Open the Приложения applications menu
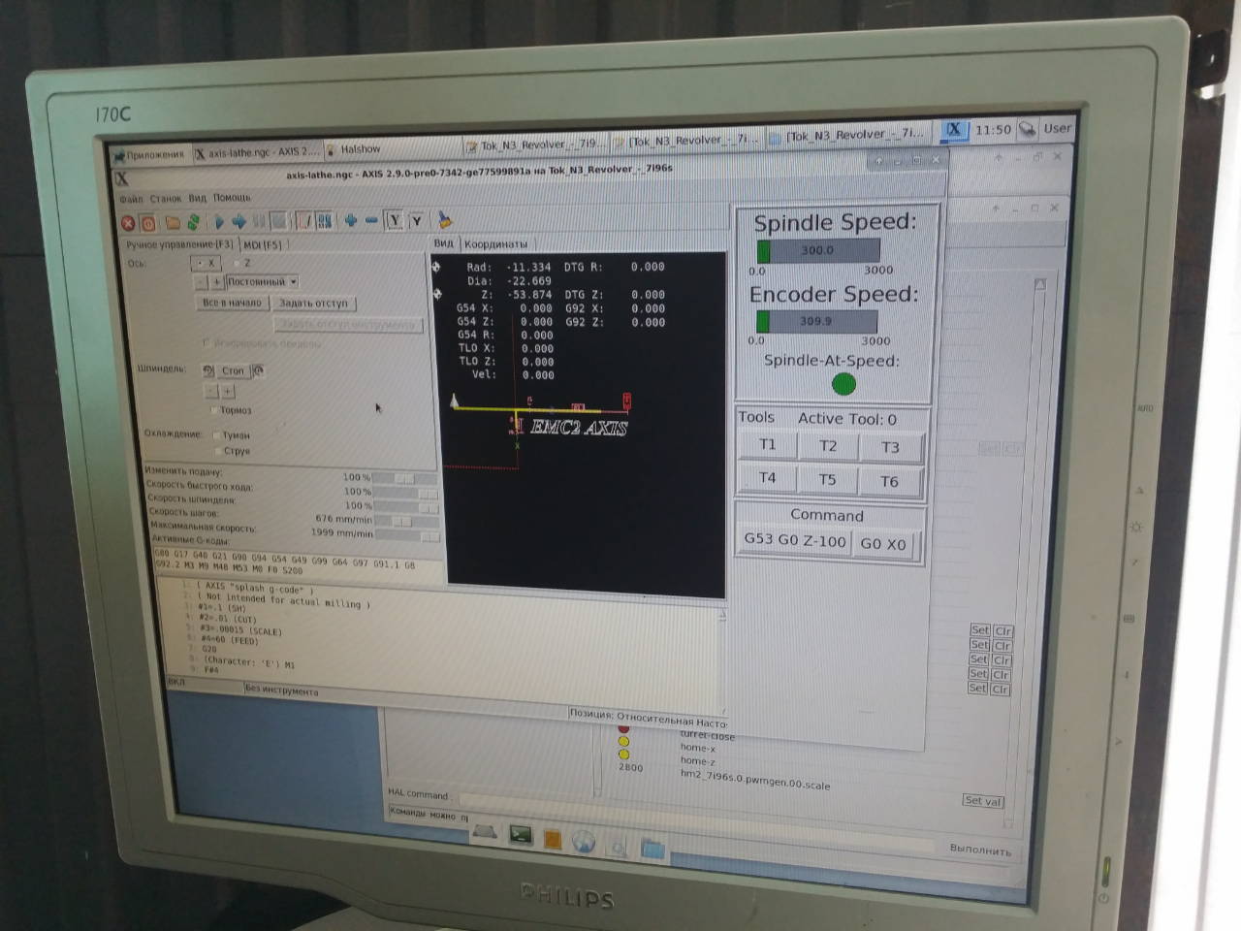The height and width of the screenshot is (931, 1241). coord(148,154)
